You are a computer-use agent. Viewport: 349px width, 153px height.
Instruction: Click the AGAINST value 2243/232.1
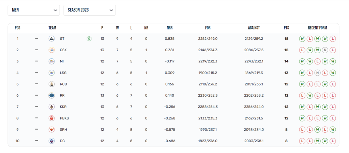click(x=254, y=61)
